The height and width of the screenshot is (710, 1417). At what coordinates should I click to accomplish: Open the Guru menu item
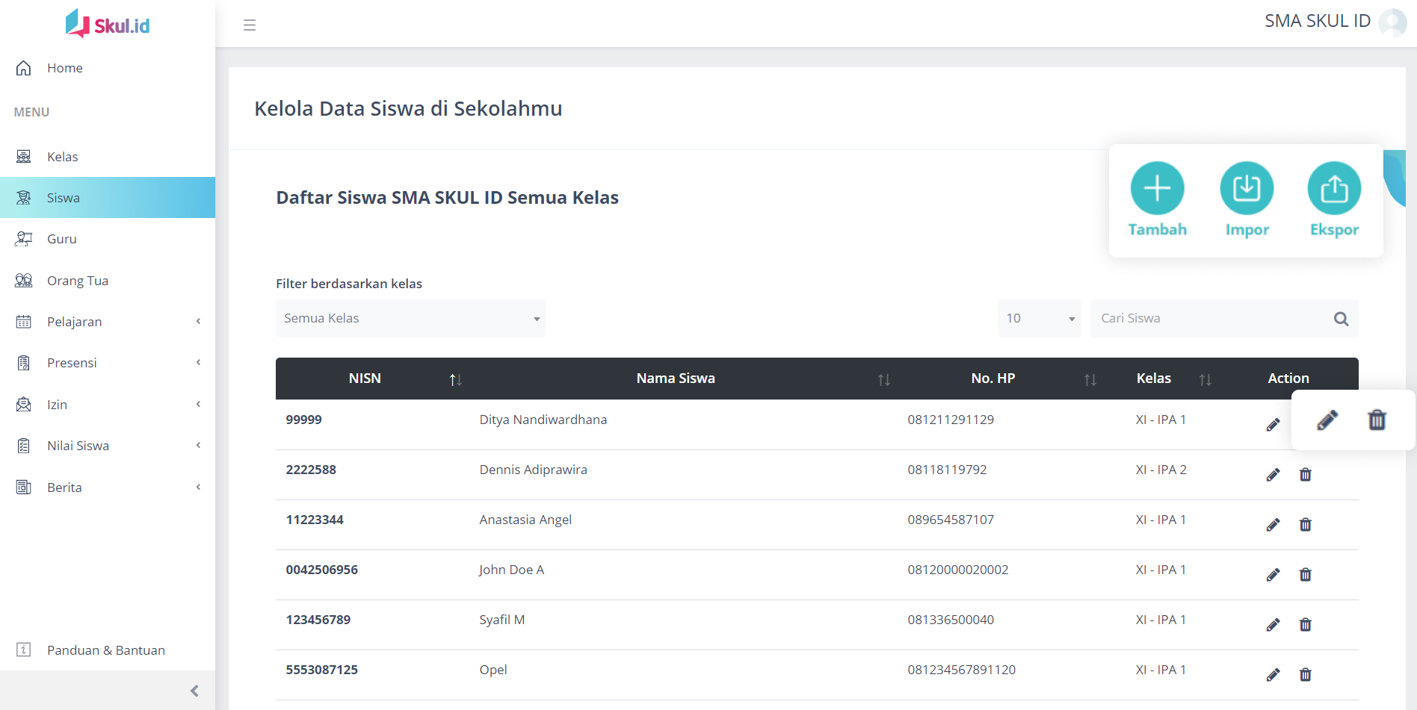pos(62,239)
